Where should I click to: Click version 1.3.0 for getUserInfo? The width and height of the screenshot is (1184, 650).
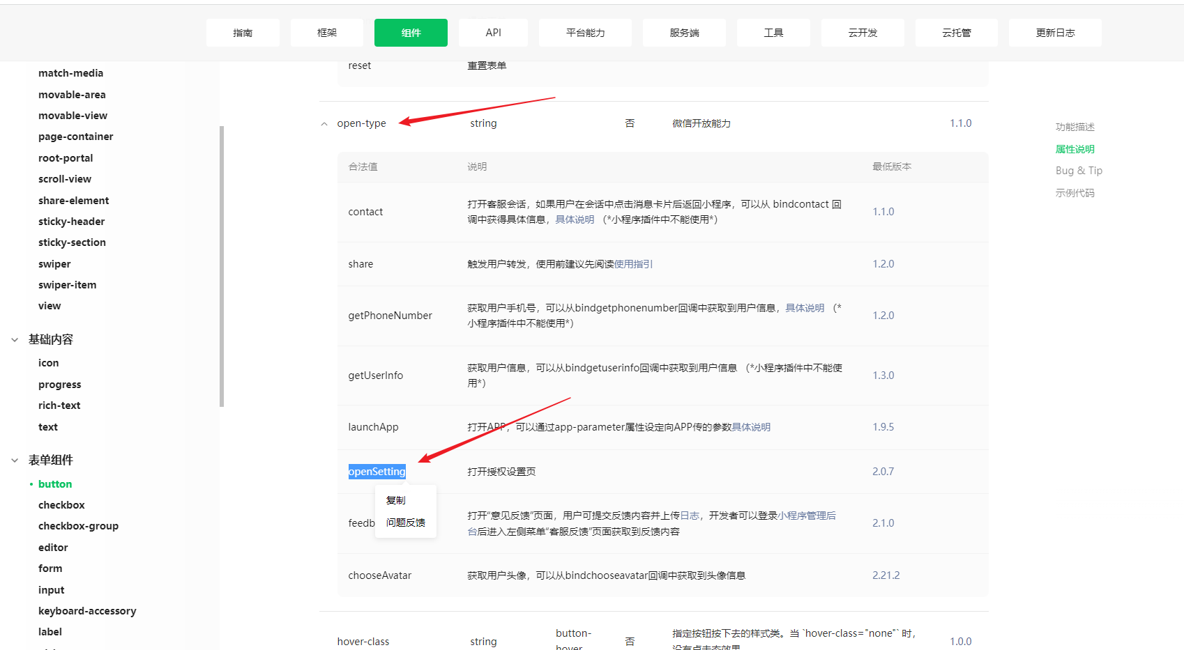[883, 376]
